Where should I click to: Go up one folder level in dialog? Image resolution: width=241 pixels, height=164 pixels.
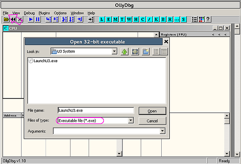tap(125, 52)
